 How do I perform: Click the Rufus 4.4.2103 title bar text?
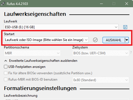(x=17, y=4)
